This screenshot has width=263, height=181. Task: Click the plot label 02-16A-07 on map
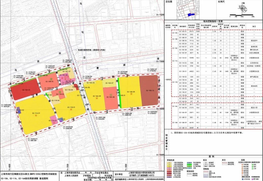tap(110, 83)
